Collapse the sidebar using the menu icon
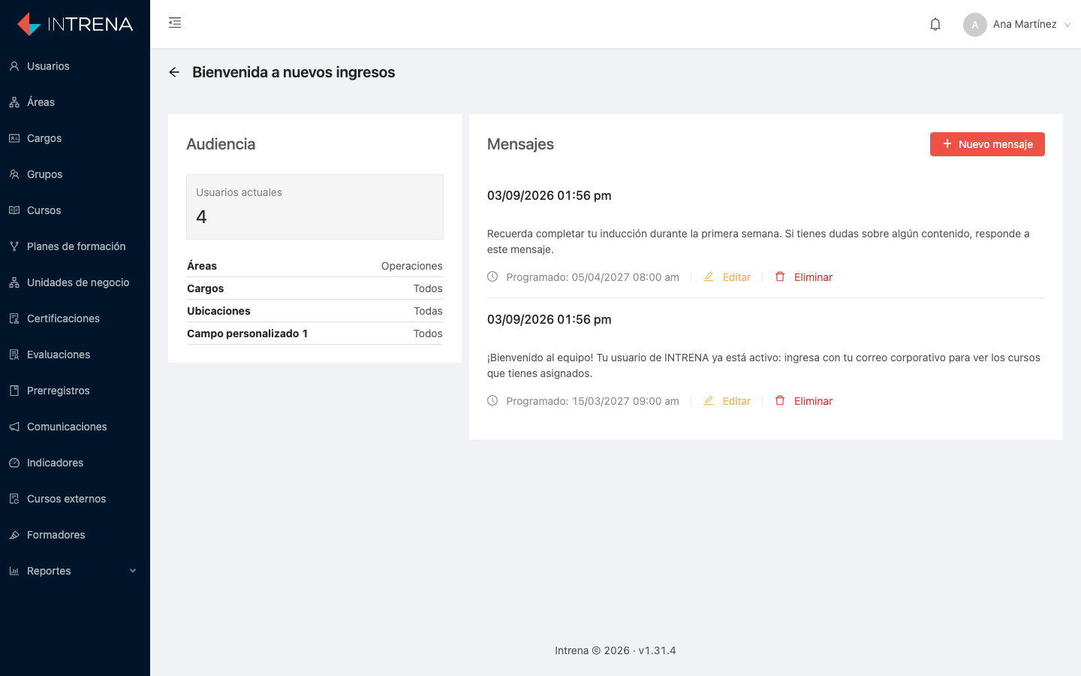This screenshot has height=676, width=1081. click(175, 23)
